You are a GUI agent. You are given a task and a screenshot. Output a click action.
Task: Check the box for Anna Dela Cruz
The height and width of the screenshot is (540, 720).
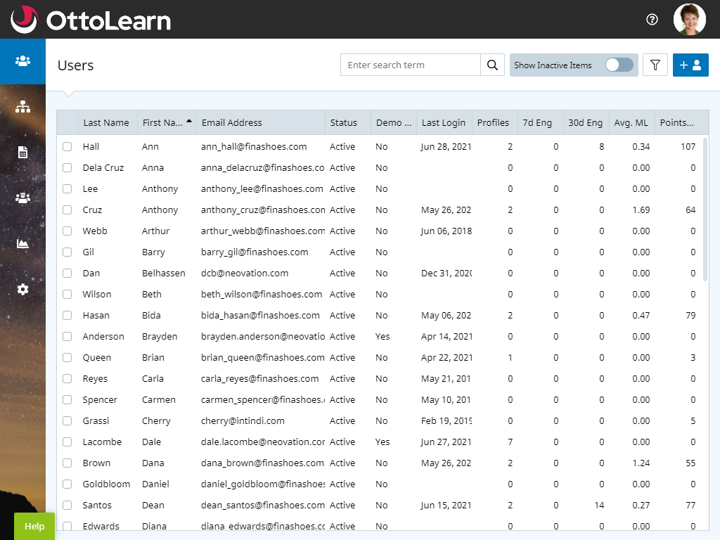[67, 167]
